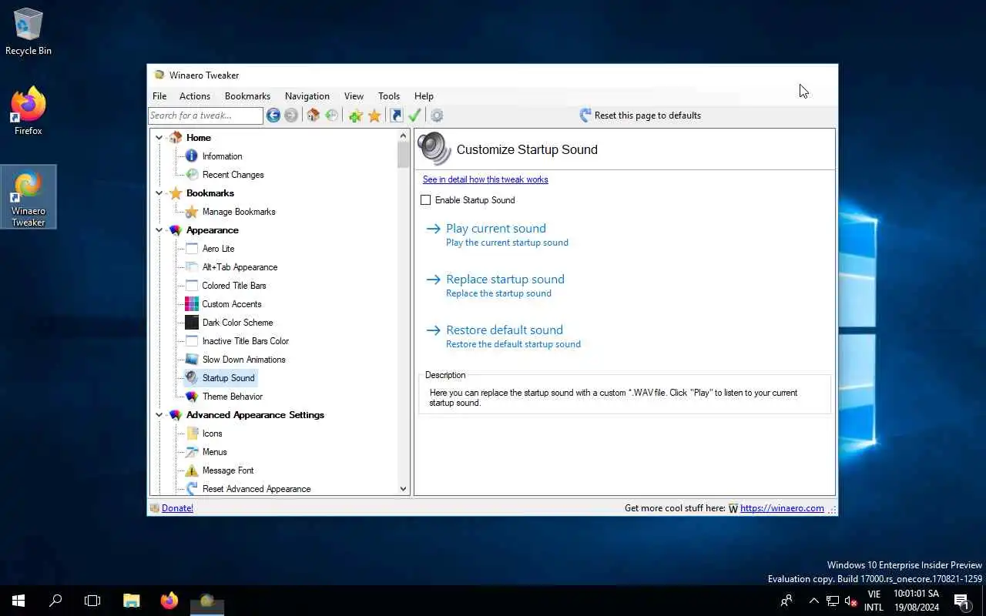
Task: Click the Theme Behavior icon
Action: (192, 397)
